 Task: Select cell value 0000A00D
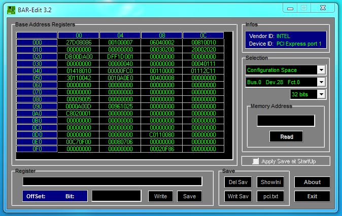pyautogui.click(x=79, y=106)
